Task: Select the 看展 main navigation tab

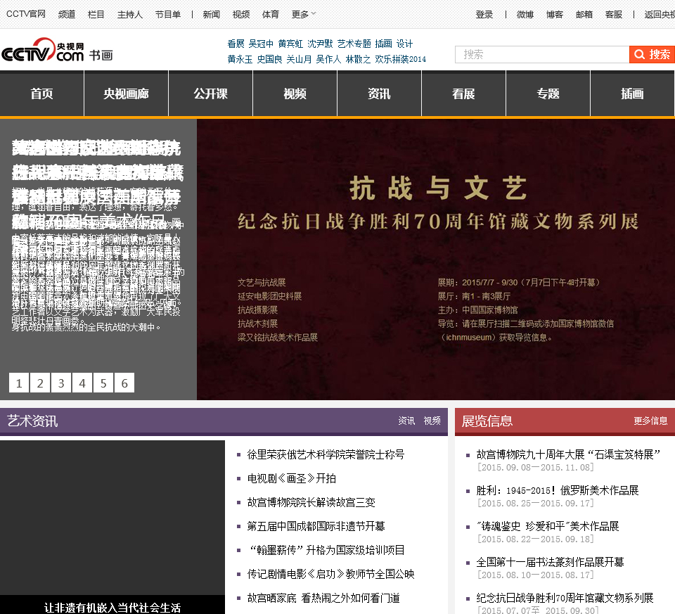Action: point(463,94)
